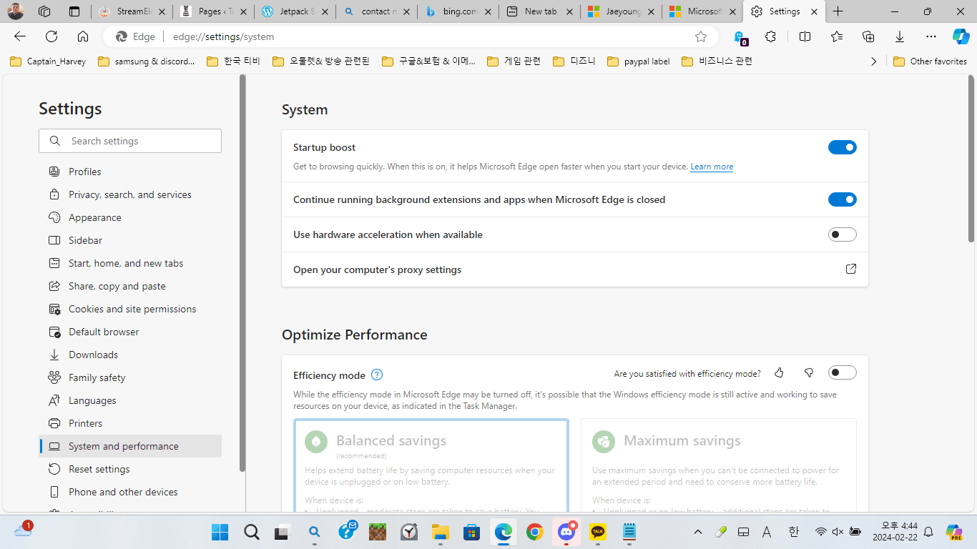
Task: Select Maximum savings card
Action: (719, 465)
